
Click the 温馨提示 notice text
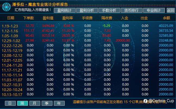point(119,102)
